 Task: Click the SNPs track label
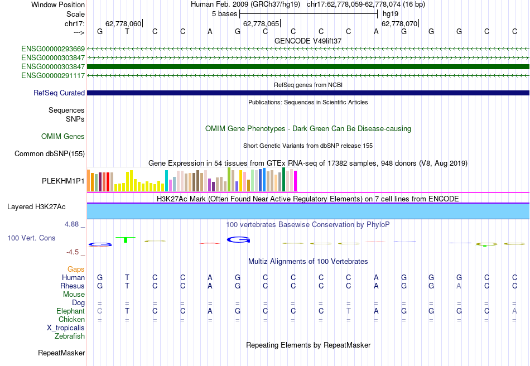pos(75,119)
